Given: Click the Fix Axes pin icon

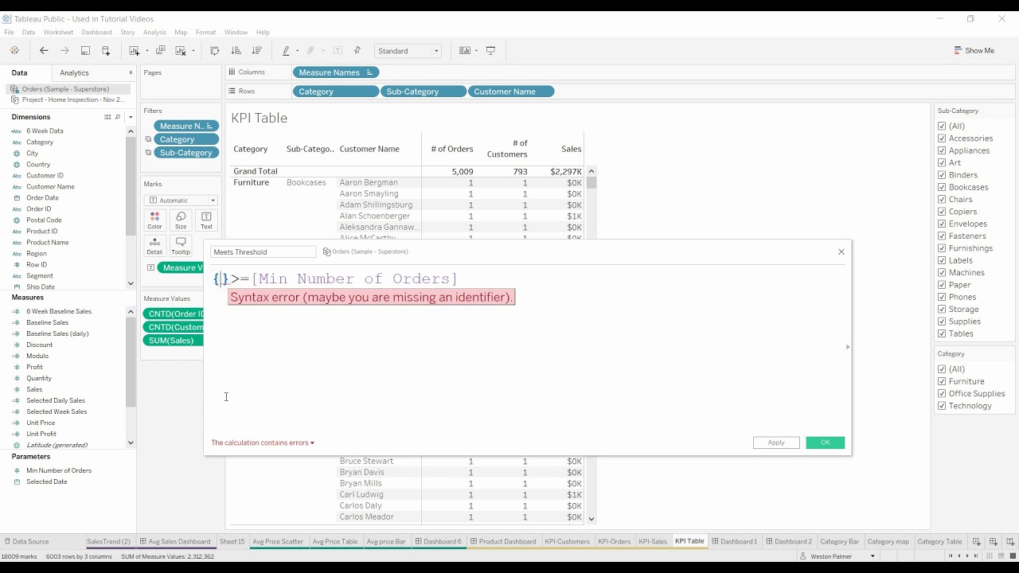Looking at the screenshot, I should (x=357, y=50).
